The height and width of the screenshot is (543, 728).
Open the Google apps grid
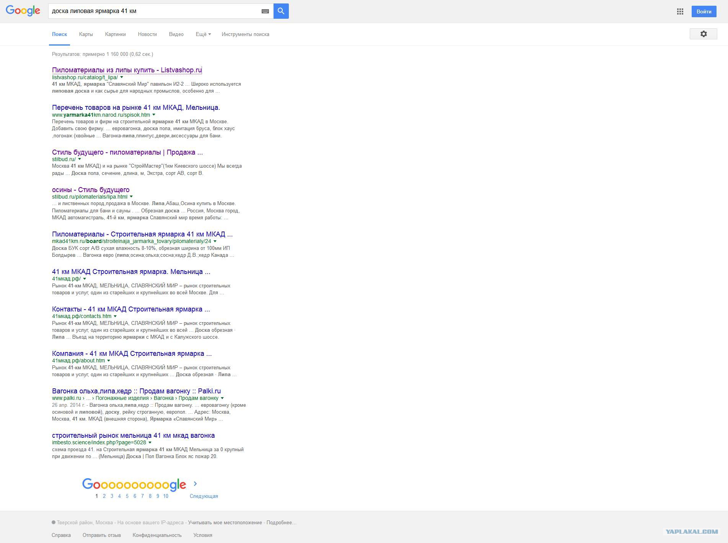point(680,11)
